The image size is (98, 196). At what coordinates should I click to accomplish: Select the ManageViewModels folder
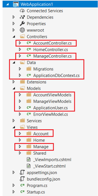[x=52, y=101]
